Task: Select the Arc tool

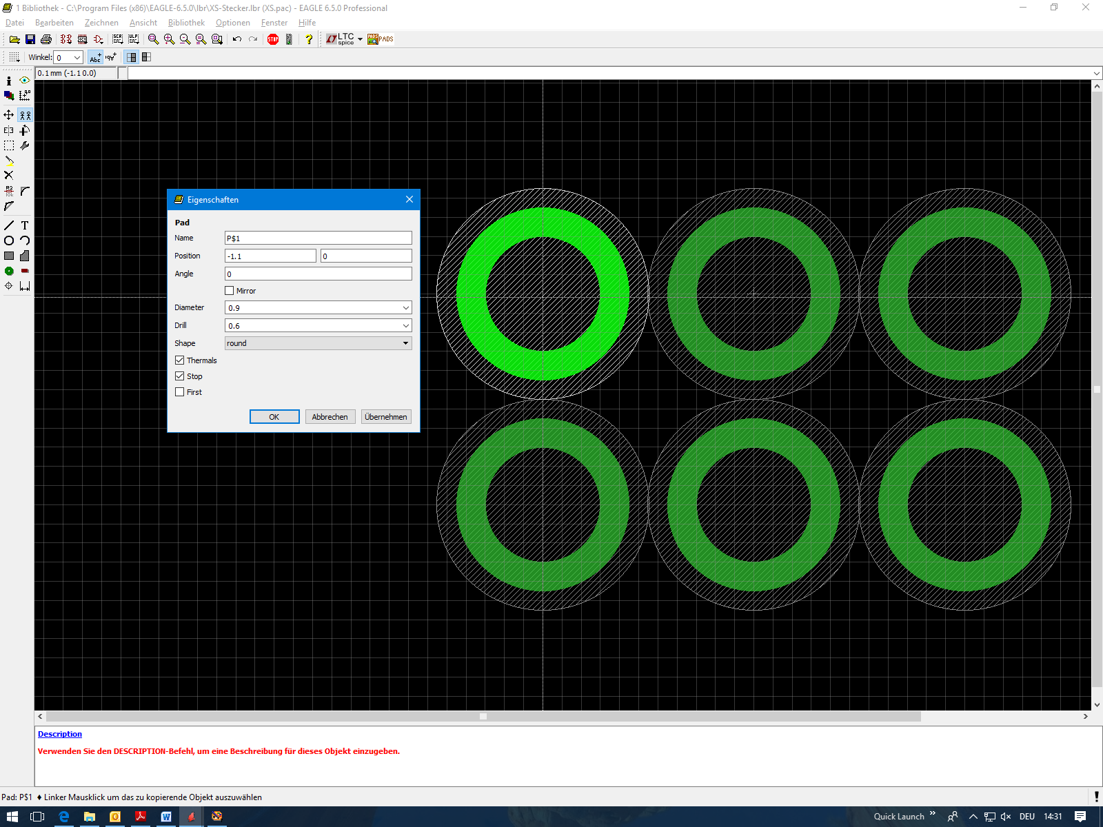Action: [25, 241]
